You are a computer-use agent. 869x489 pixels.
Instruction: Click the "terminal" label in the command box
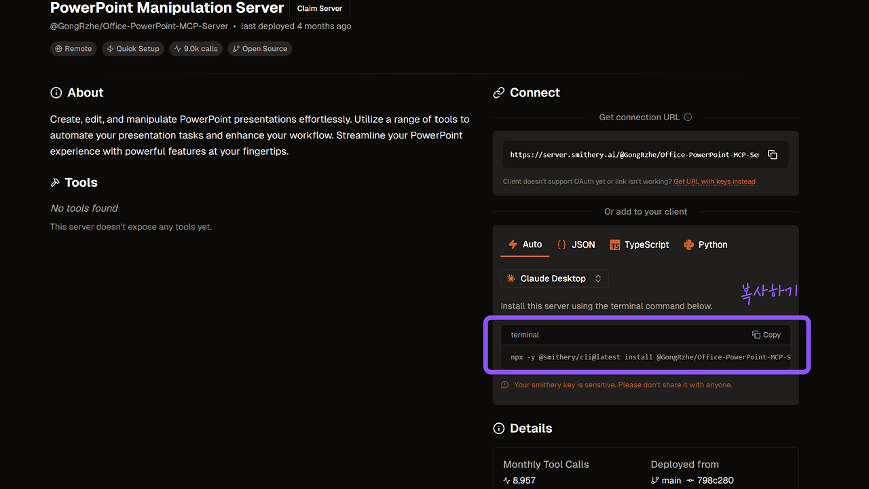tap(525, 335)
